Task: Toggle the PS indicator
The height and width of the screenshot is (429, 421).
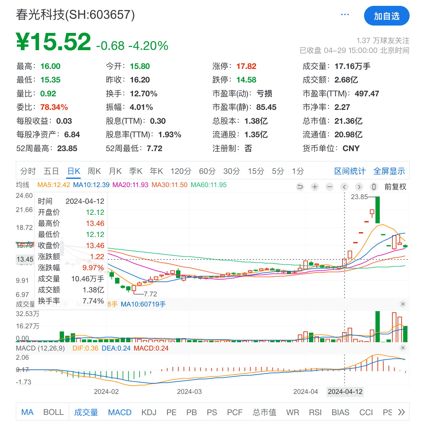Action: [x=212, y=412]
